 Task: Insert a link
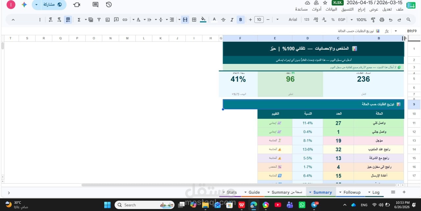[x=125, y=20]
